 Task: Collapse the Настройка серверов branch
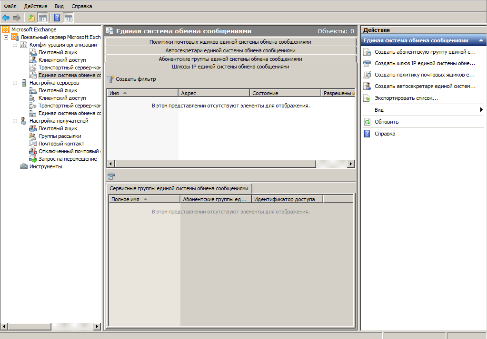point(15,83)
